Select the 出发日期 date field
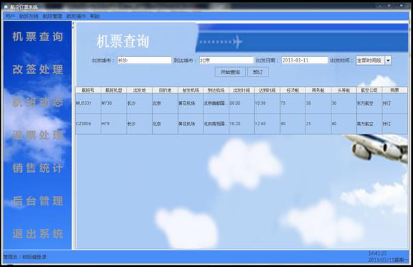This screenshot has height=267, width=413. [305, 60]
